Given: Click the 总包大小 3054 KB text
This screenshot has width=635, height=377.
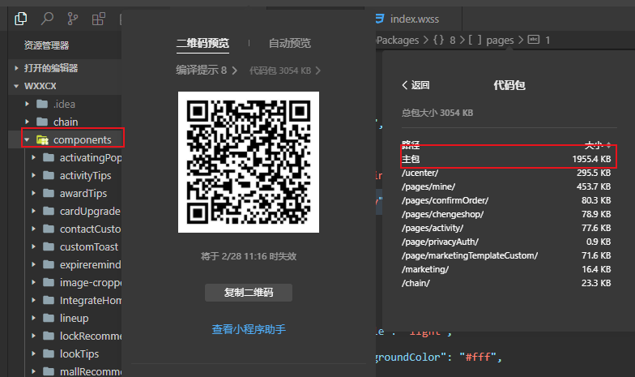Looking at the screenshot, I should pyautogui.click(x=437, y=113).
